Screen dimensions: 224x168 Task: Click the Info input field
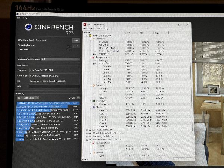click(55, 87)
